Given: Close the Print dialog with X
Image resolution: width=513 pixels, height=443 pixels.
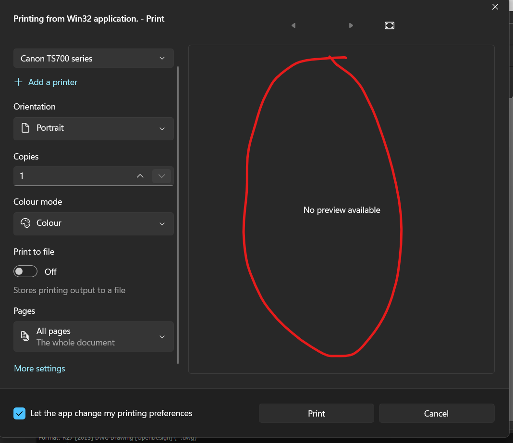Looking at the screenshot, I should pos(495,7).
